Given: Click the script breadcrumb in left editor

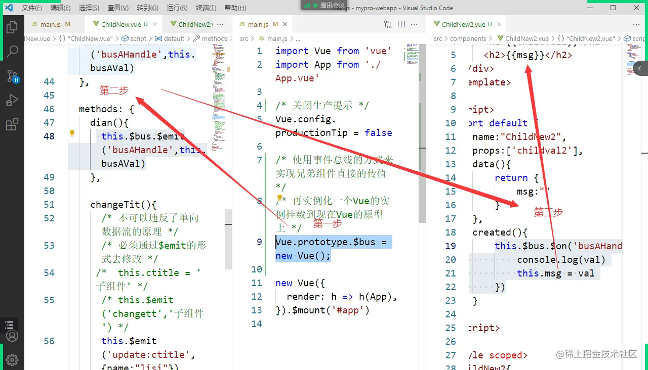Looking at the screenshot, I should tap(134, 38).
